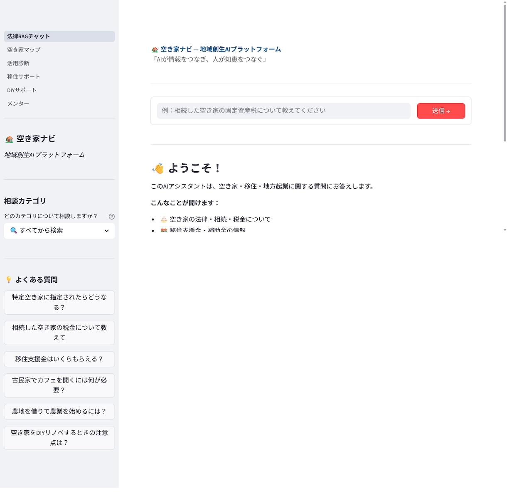Open the 移住サポート page
The image size is (507, 496).
59,77
